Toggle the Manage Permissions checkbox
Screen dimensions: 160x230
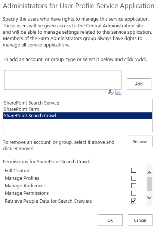pos(133,193)
